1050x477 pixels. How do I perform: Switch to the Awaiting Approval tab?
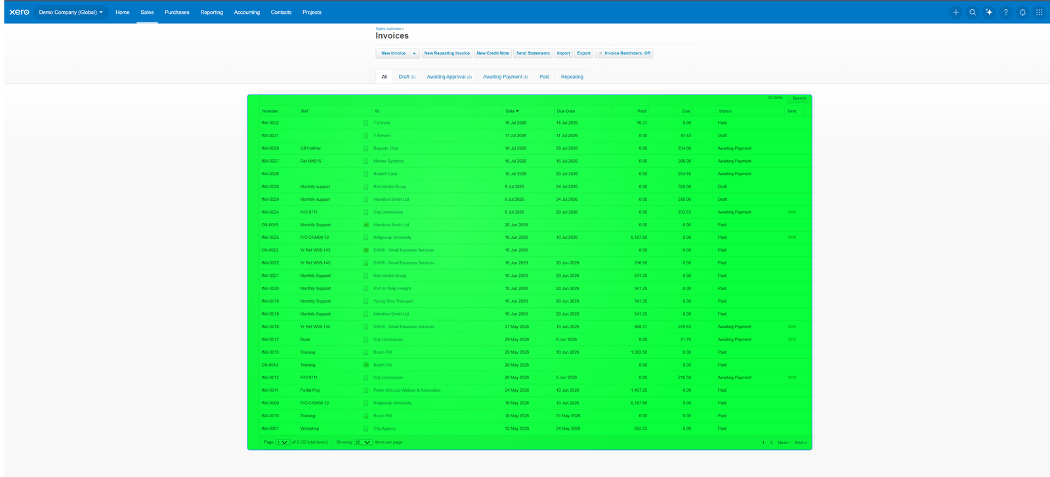[x=449, y=77]
